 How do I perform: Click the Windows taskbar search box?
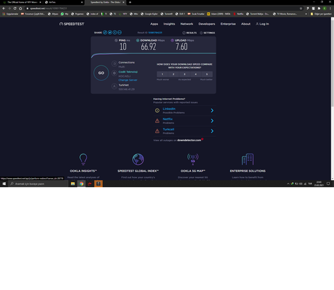38,184
